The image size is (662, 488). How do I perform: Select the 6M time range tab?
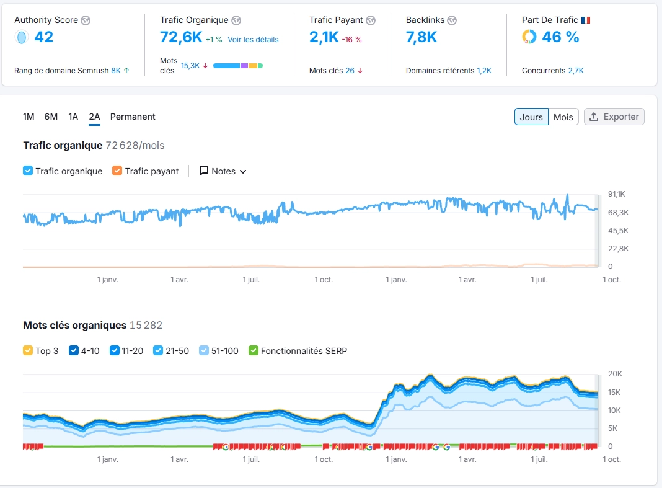(x=51, y=117)
